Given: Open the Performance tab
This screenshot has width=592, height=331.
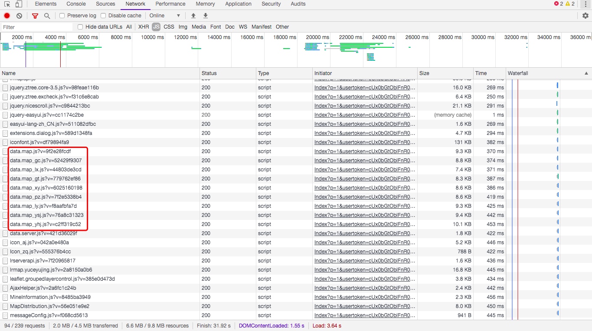Looking at the screenshot, I should point(170,4).
